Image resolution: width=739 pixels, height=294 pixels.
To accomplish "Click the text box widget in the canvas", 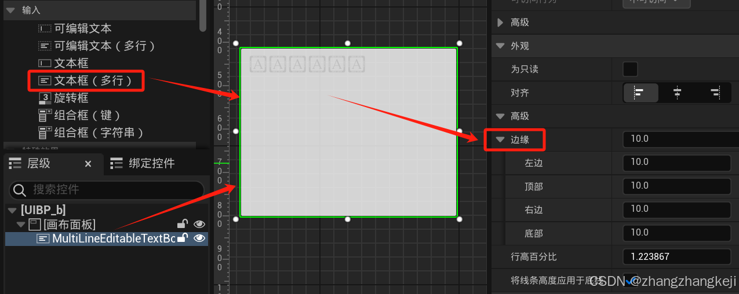I will tap(348, 132).
